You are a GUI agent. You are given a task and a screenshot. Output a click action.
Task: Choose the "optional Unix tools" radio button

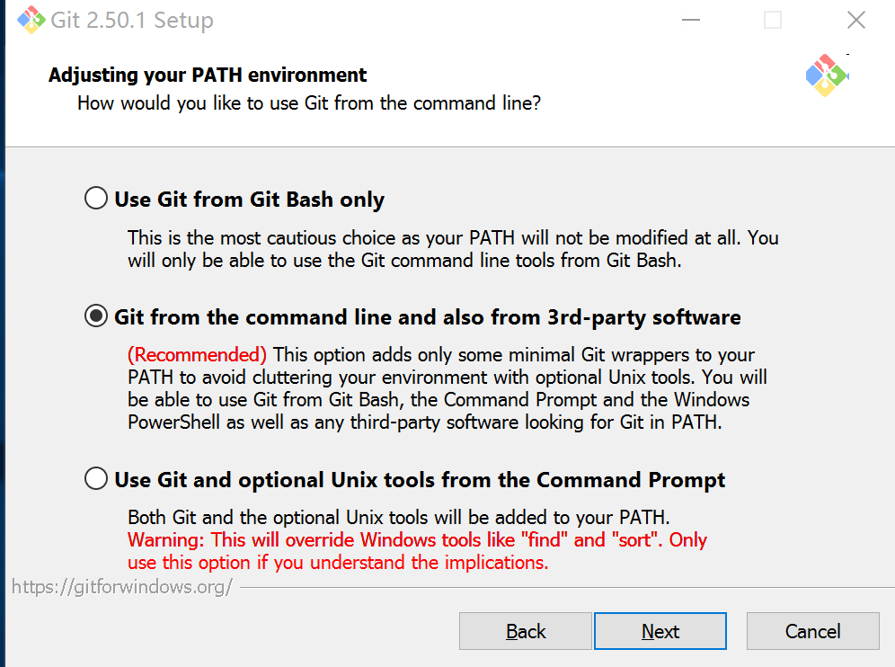point(96,478)
